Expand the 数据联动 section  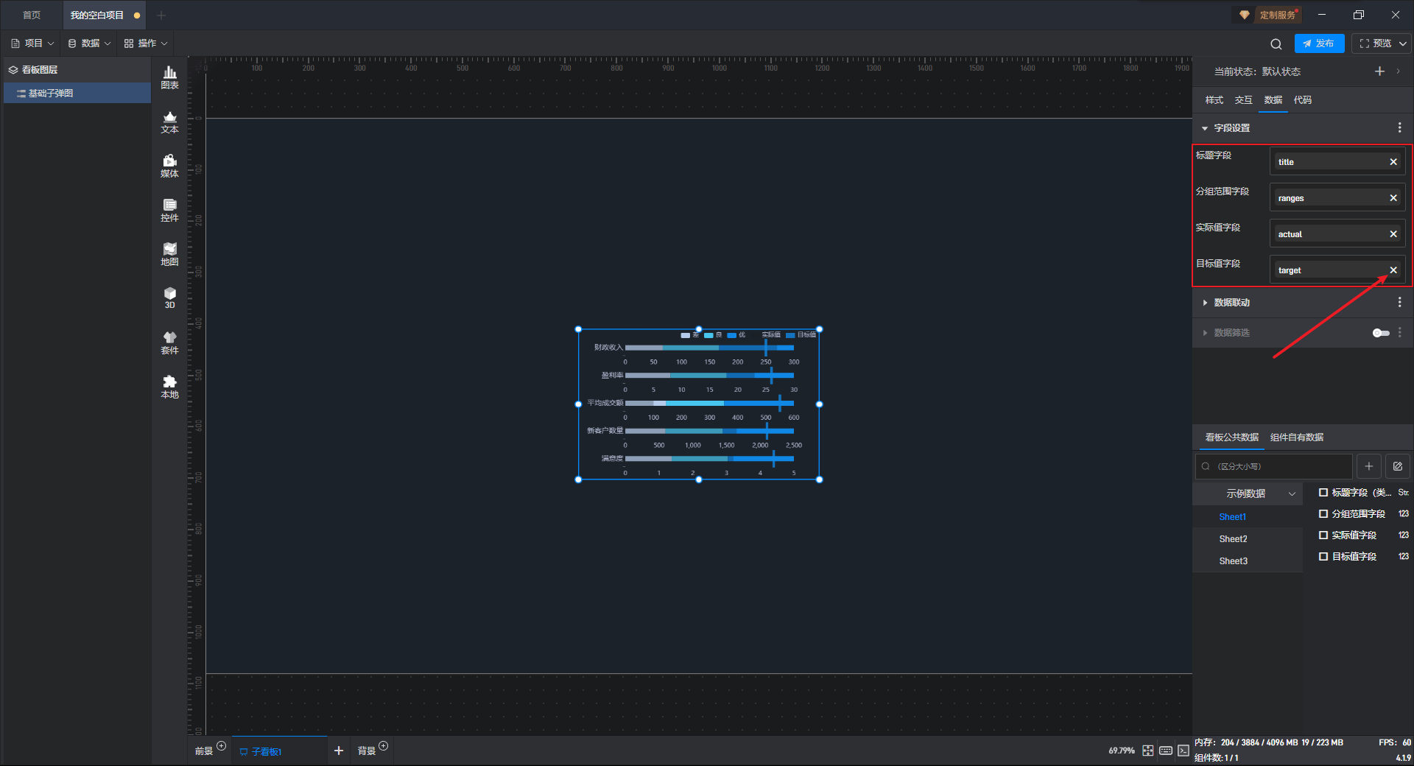click(x=1231, y=303)
